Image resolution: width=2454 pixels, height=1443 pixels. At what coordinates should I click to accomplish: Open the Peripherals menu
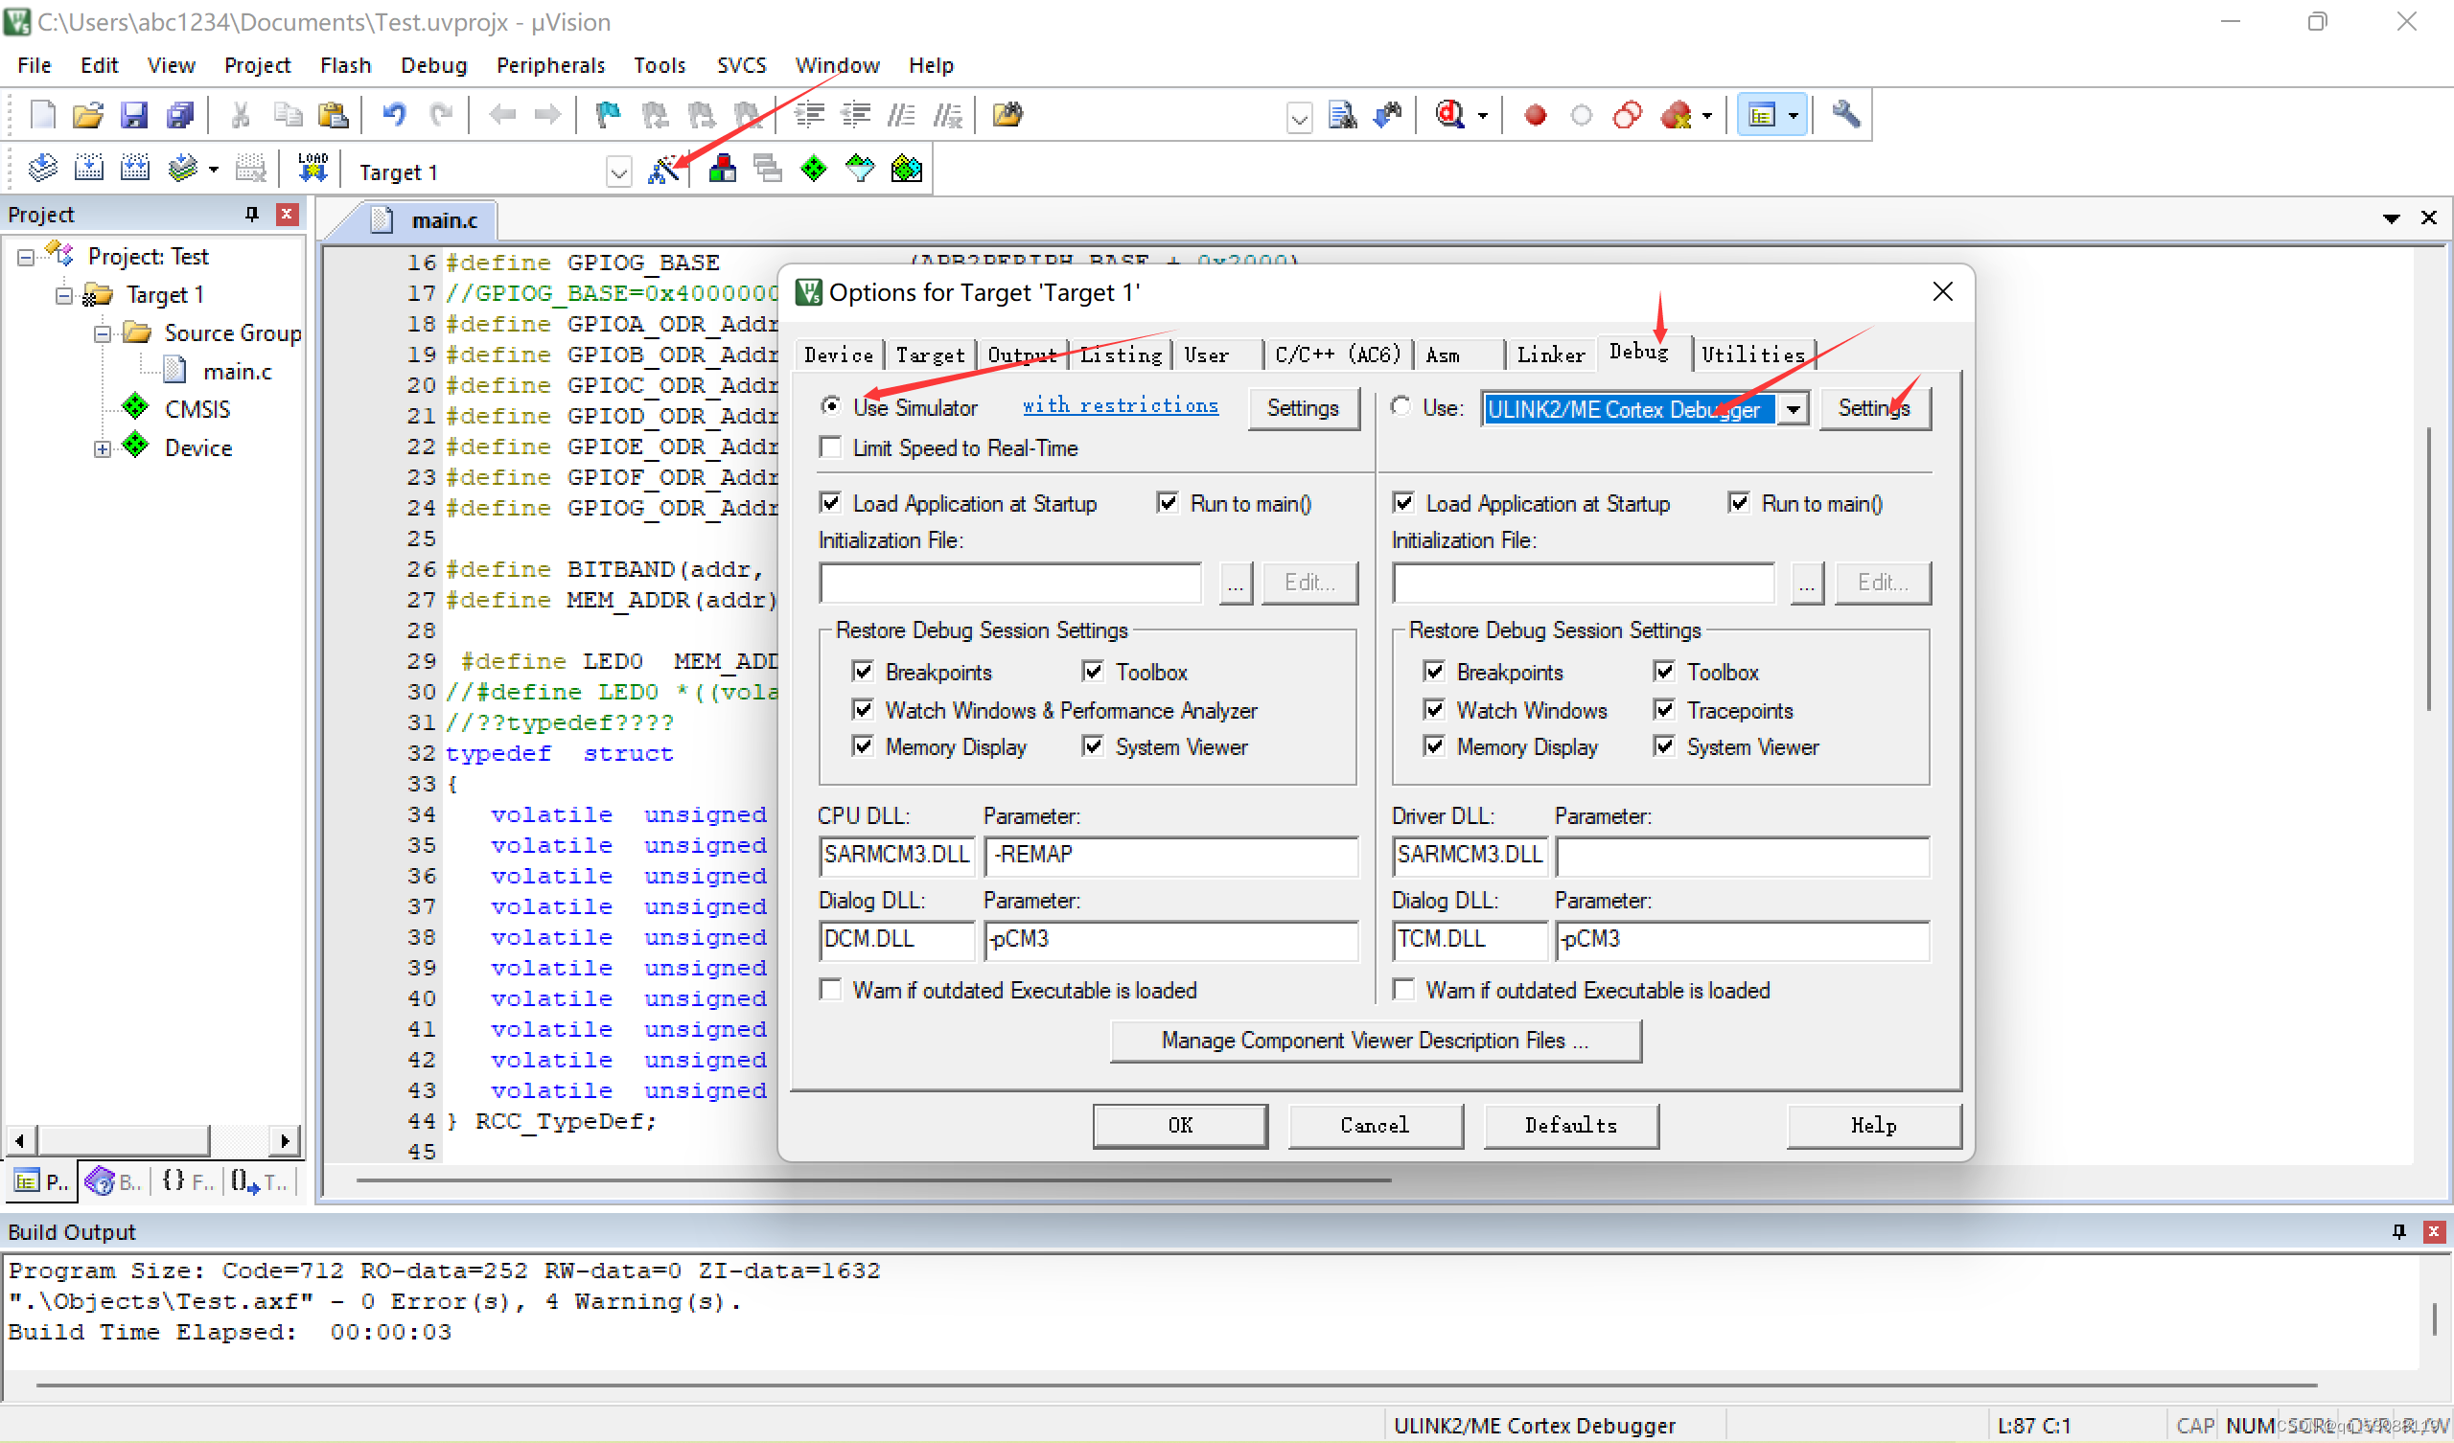pos(550,65)
